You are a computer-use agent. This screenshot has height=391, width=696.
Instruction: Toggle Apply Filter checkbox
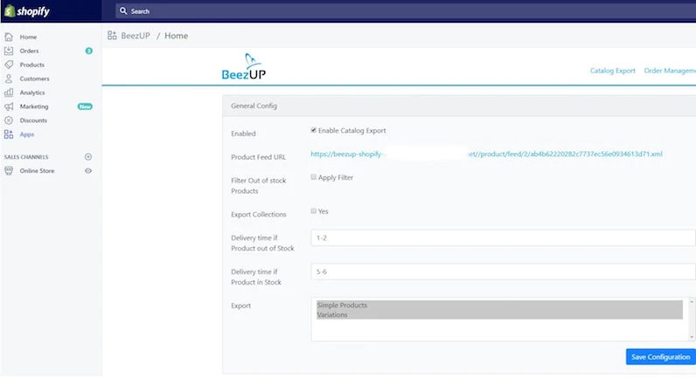coord(313,177)
